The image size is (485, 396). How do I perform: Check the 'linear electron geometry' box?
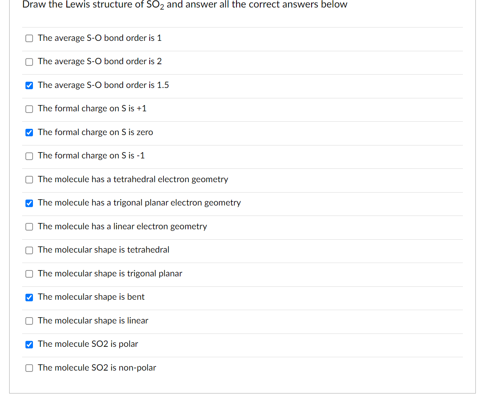(x=29, y=227)
